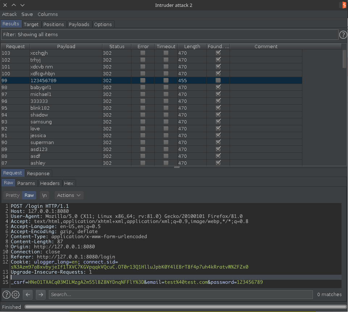The height and width of the screenshot is (312, 348).
Task: Sort by the Timeout column header
Action: pos(166,46)
